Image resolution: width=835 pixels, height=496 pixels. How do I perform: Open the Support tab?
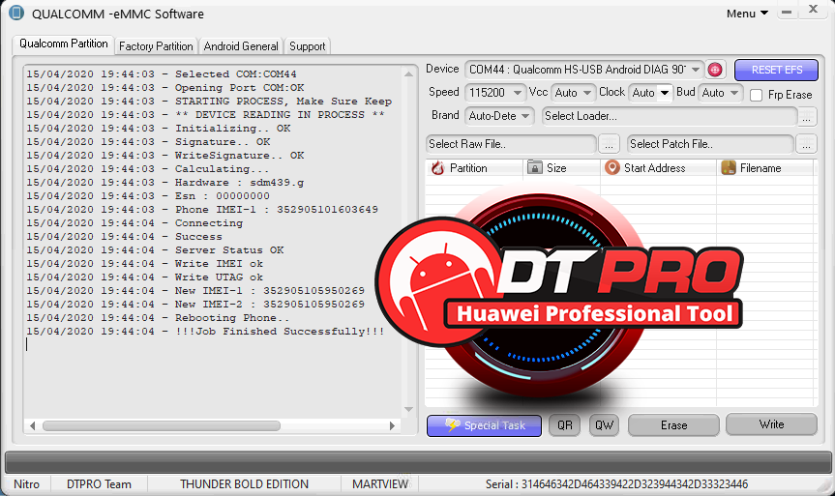point(308,46)
